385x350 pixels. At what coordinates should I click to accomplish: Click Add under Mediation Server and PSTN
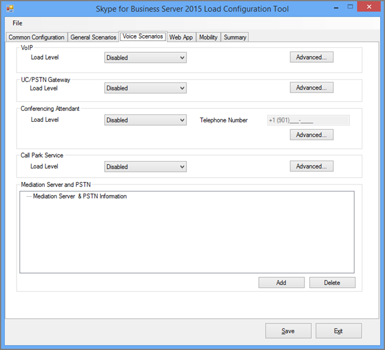(x=282, y=282)
